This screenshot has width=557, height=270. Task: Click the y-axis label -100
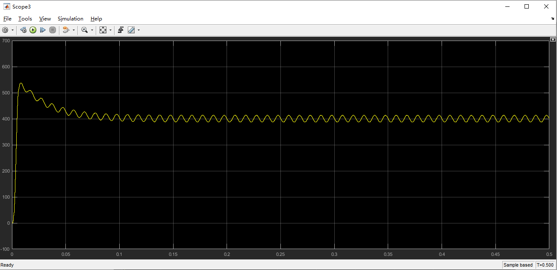point(5,249)
